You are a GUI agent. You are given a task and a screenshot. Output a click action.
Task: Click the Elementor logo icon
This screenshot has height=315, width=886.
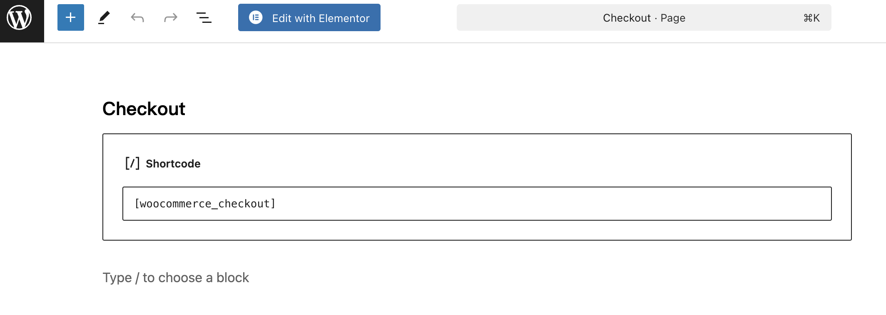pyautogui.click(x=256, y=17)
